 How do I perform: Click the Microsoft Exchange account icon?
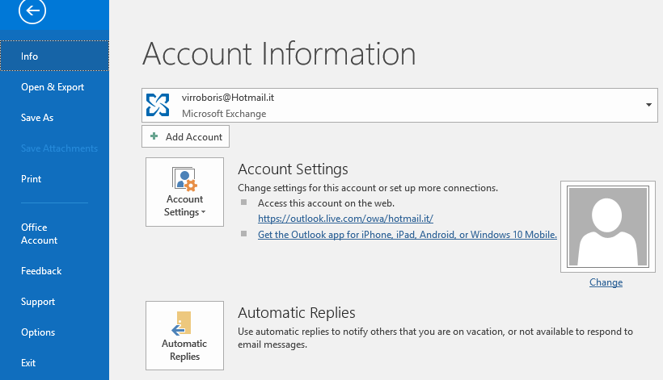[158, 105]
